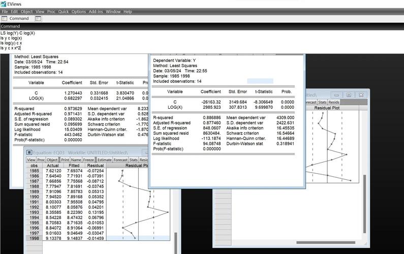This screenshot has height=254, width=404.
Task: Click the Resids button in right window
Action: pyautogui.click(x=333, y=102)
